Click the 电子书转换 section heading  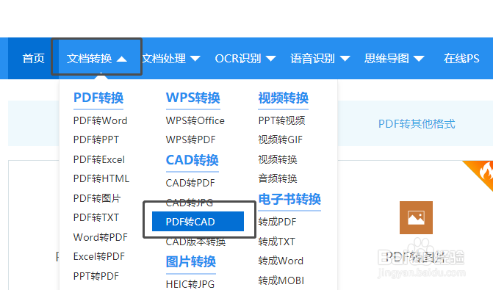289,199
